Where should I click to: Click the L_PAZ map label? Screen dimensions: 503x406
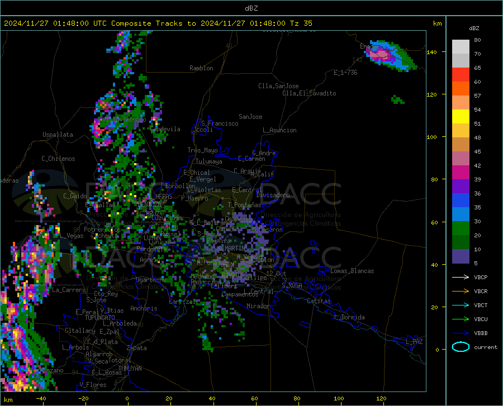[415, 342]
